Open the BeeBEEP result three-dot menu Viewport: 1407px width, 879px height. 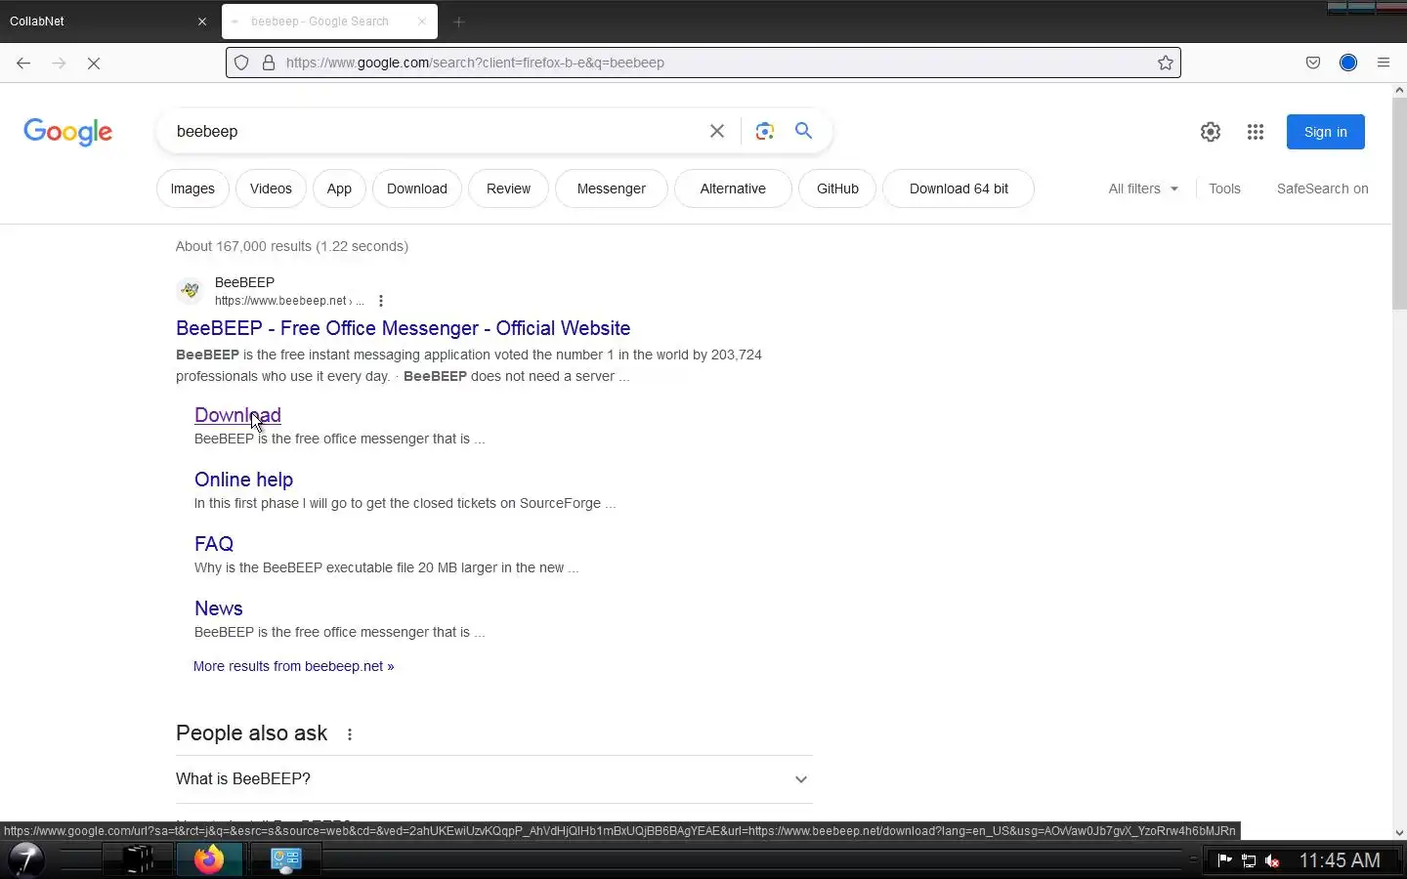[381, 301]
